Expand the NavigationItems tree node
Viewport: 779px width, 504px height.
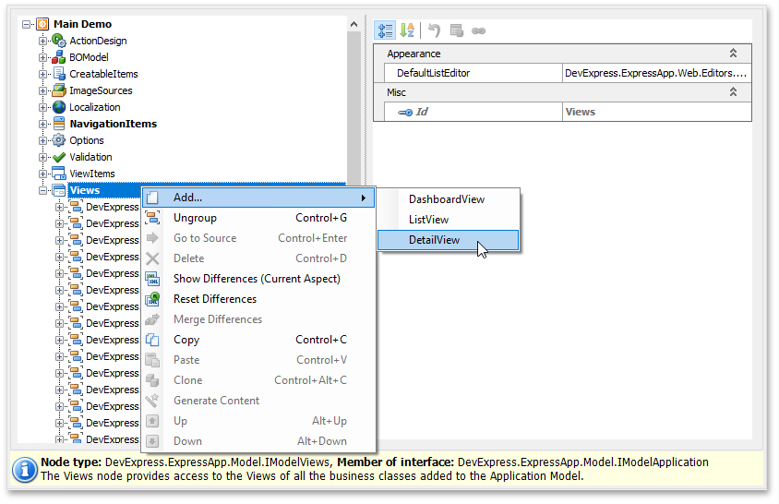click(42, 124)
